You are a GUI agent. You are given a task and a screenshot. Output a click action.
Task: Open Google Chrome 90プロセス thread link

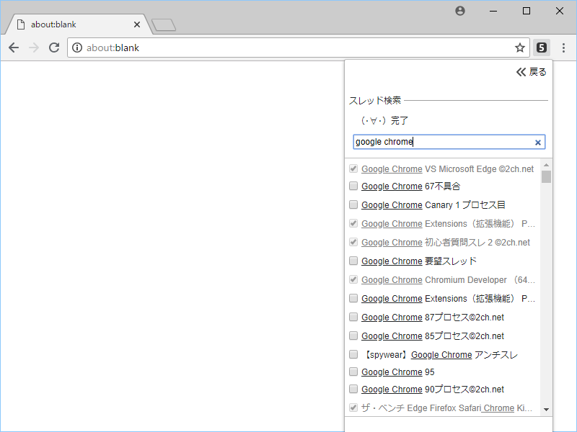433,390
